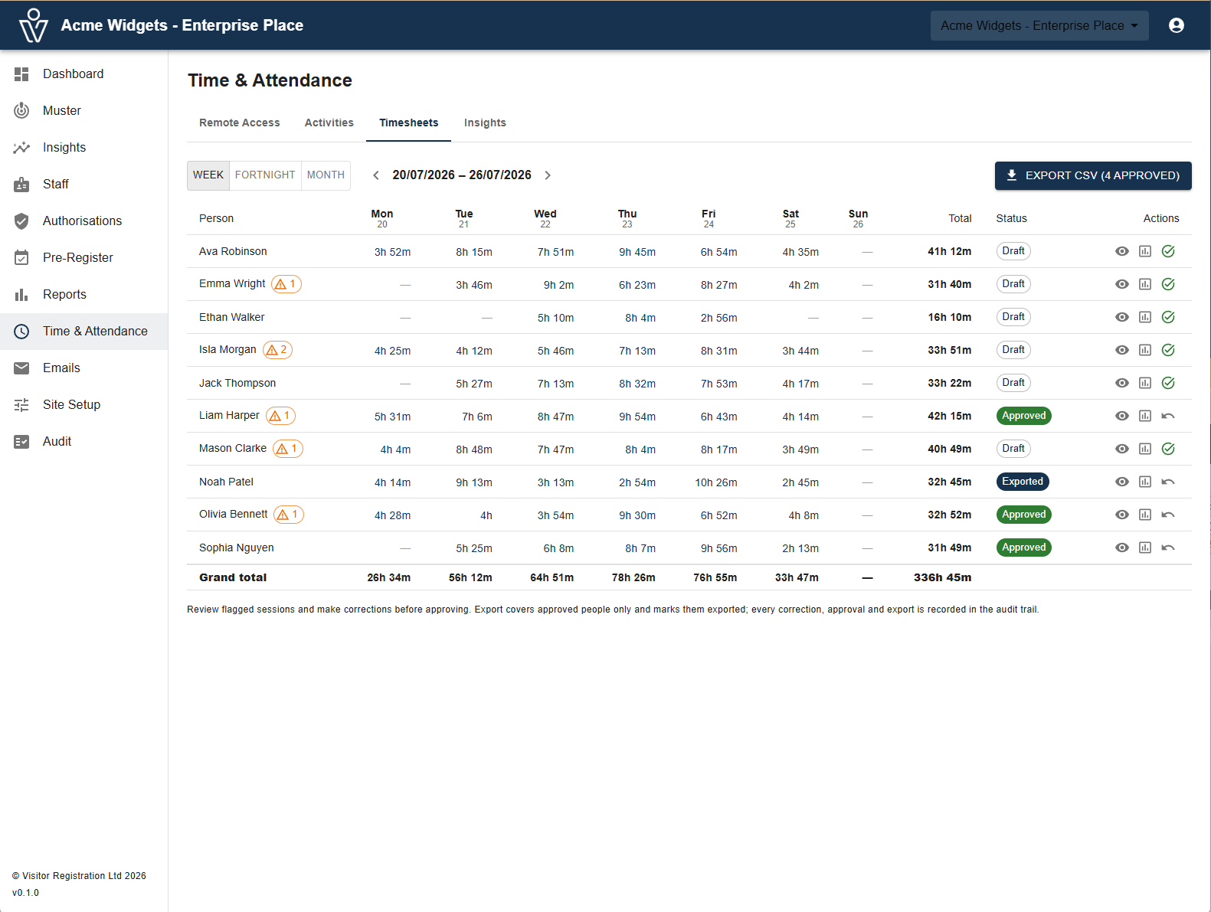Open chart breakdown for Isla Morgan

tap(1145, 350)
